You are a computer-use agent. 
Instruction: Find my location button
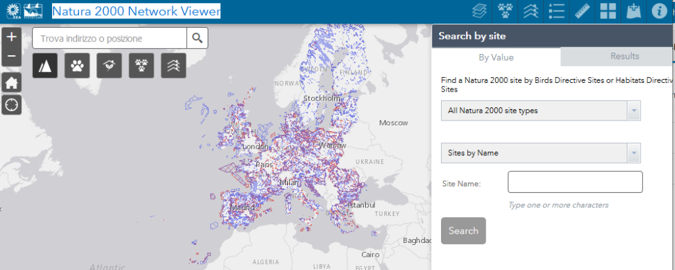[x=12, y=105]
